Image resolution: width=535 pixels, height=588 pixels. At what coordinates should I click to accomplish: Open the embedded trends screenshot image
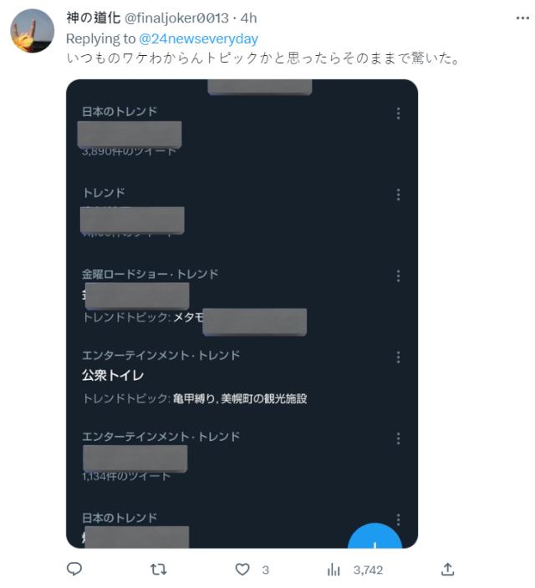[x=242, y=313]
